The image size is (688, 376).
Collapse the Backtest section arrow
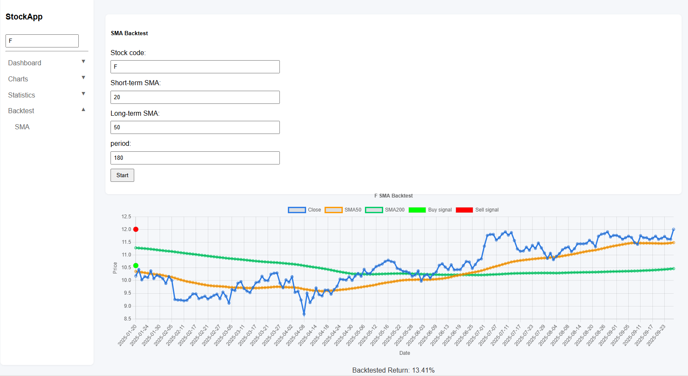[x=83, y=110]
